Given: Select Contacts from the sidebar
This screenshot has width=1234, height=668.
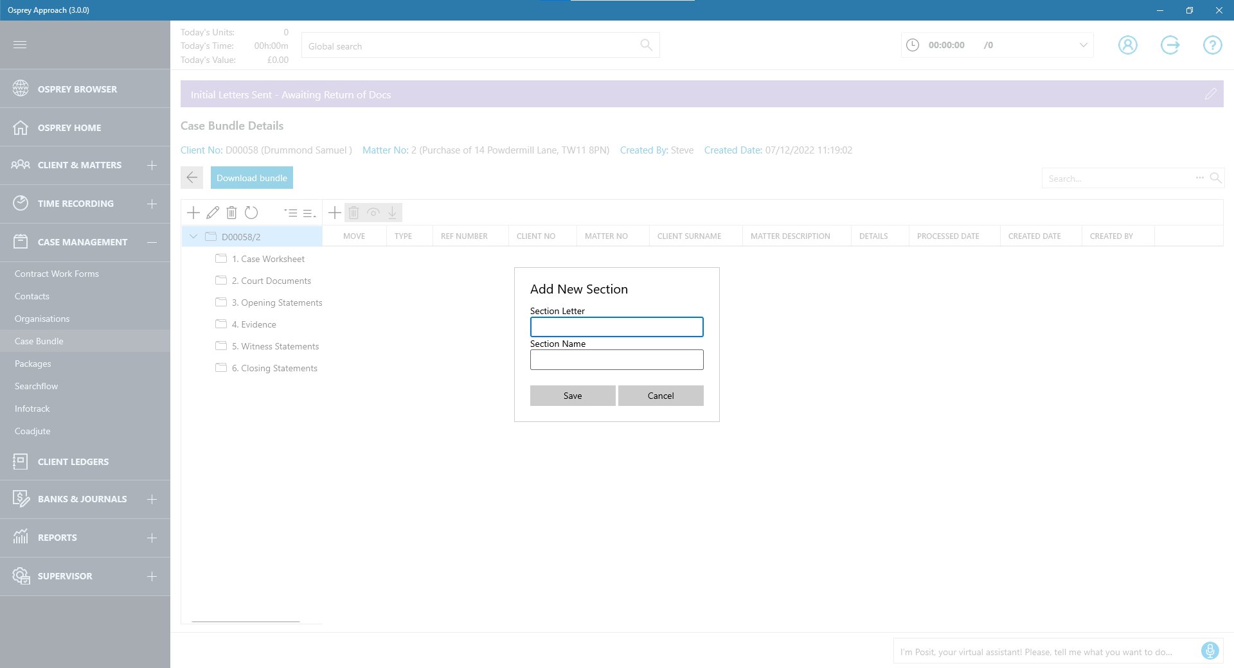Looking at the screenshot, I should tap(31, 296).
